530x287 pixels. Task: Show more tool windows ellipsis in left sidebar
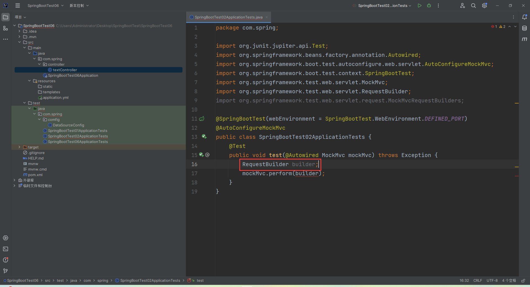(x=6, y=39)
